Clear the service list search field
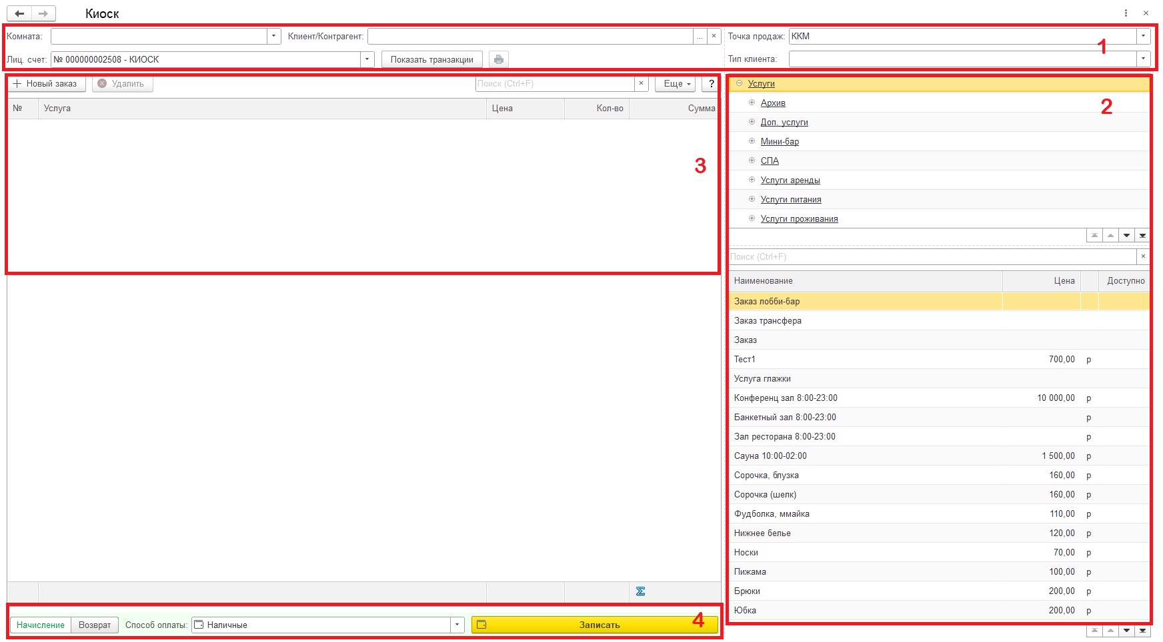The height and width of the screenshot is (642, 1163). click(1143, 256)
